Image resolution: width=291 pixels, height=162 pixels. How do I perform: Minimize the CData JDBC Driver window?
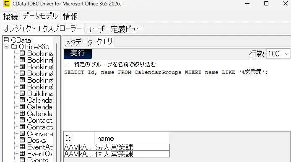coord(247,3)
